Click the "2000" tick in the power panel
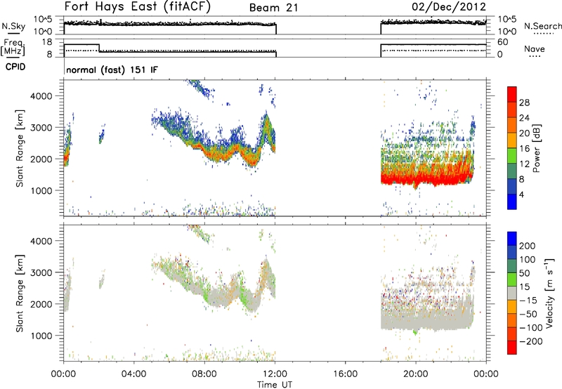The width and height of the screenshot is (562, 389). (41, 159)
